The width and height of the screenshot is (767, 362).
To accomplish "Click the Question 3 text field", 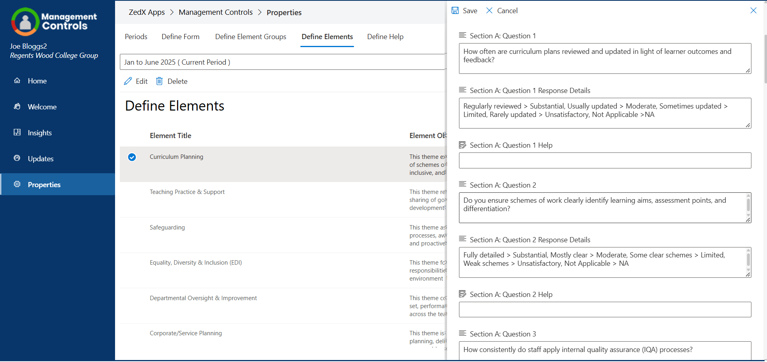I will click(x=605, y=350).
